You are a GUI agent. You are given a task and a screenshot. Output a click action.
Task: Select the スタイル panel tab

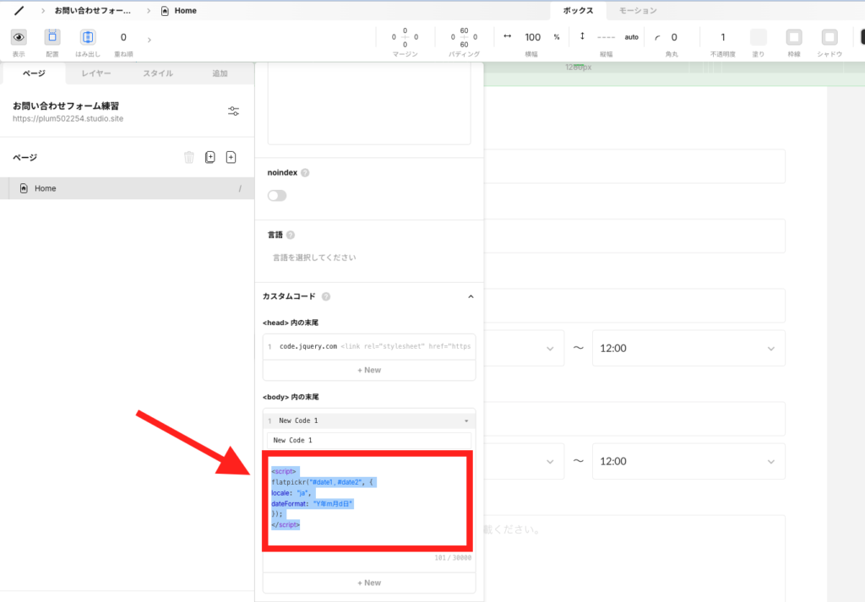click(x=158, y=73)
